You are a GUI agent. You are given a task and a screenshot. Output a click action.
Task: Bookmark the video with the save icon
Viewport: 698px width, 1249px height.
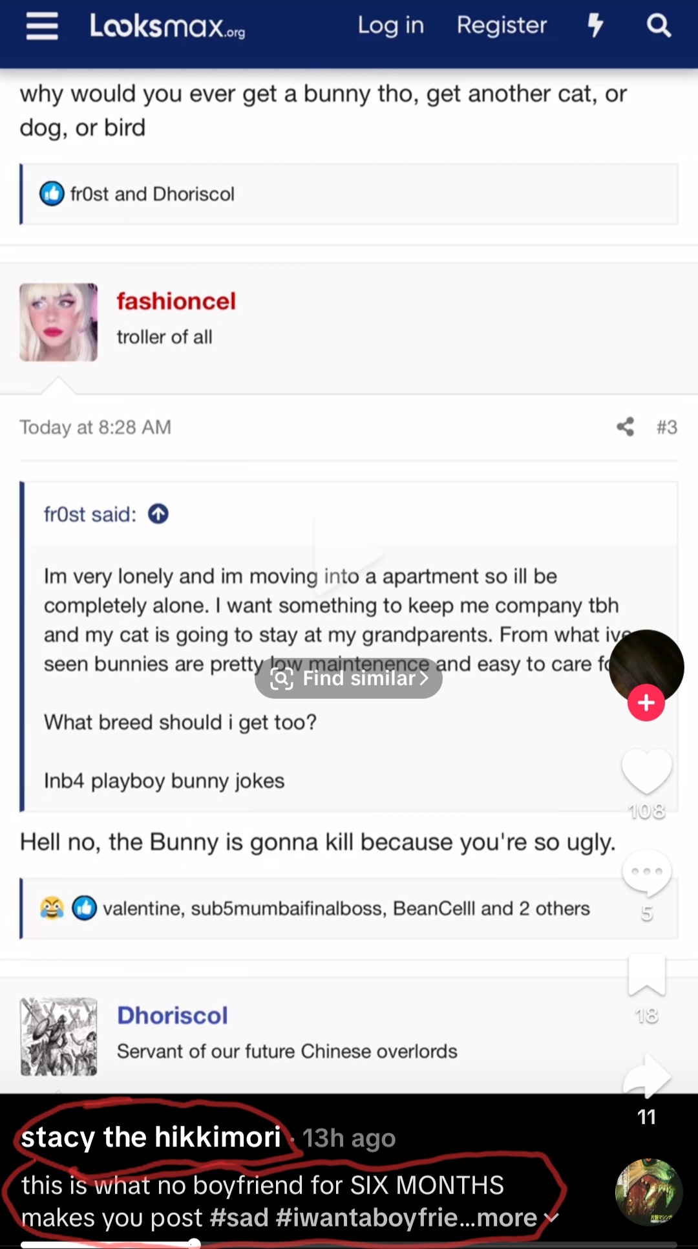click(646, 975)
